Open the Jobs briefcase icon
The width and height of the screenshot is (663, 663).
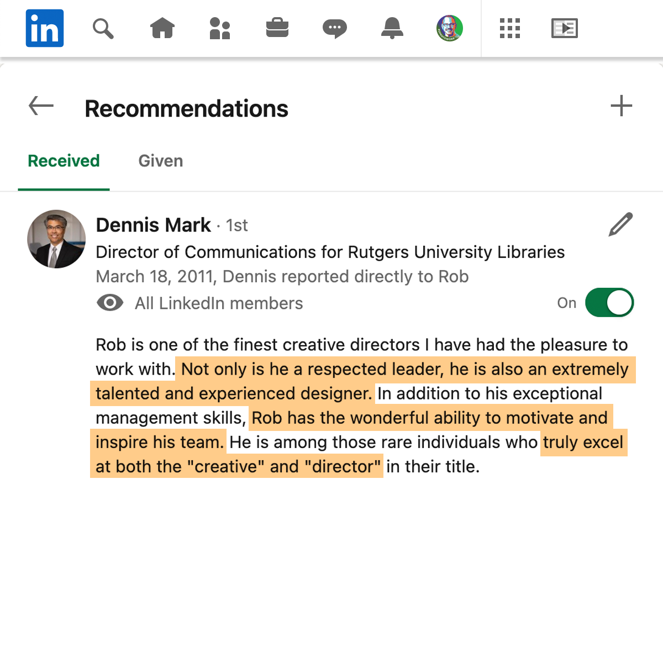pos(277,28)
